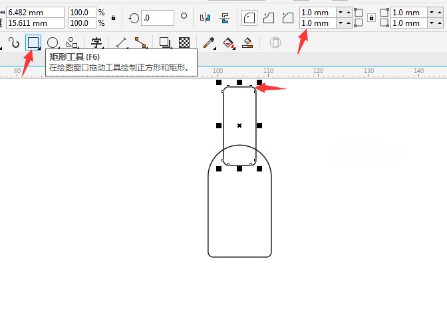Select the Connector tool
This screenshot has width=447, height=311.
pos(140,43)
